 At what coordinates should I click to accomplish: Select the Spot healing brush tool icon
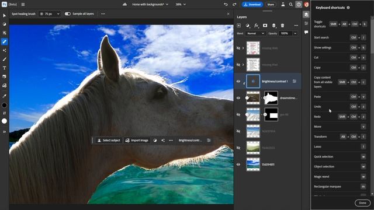pyautogui.click(x=4, y=41)
